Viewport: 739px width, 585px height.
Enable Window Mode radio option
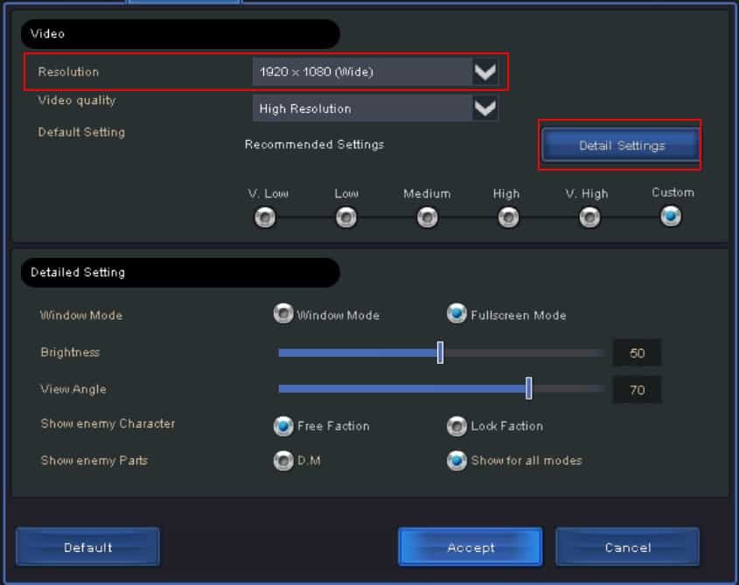[x=283, y=314]
